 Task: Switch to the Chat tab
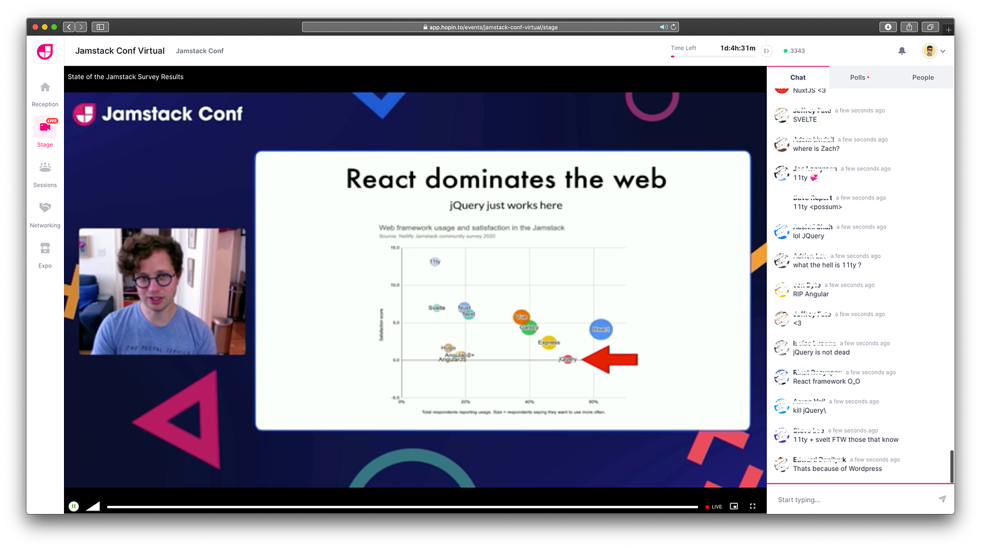(798, 77)
